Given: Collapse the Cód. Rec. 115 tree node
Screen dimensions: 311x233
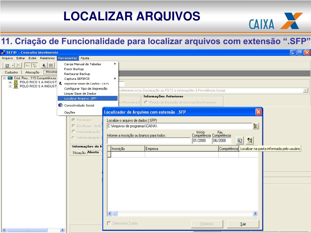Looking at the screenshot, I should (4, 78).
